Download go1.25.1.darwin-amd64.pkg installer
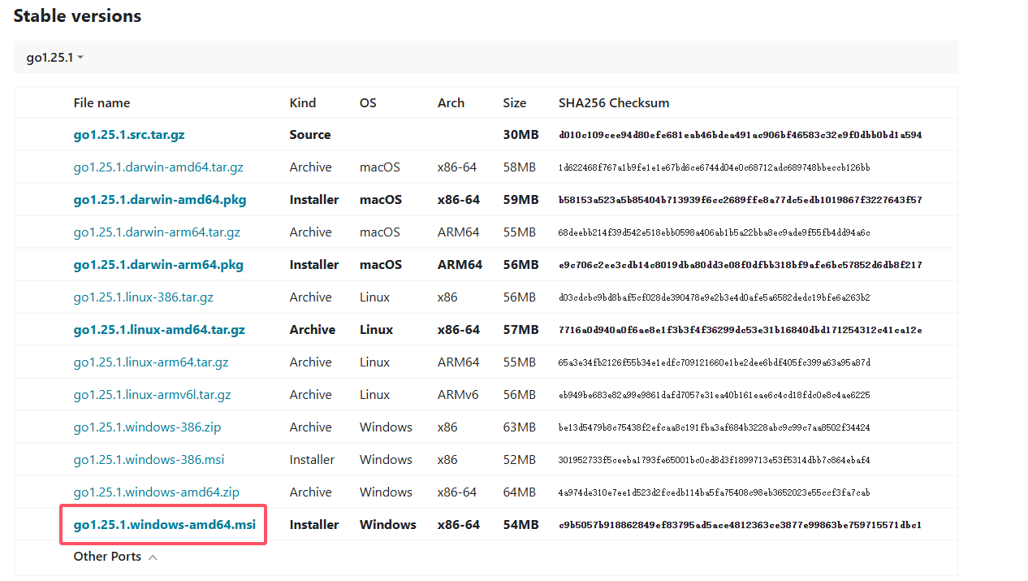Viewport: 1028px width, 581px height. pyautogui.click(x=159, y=200)
